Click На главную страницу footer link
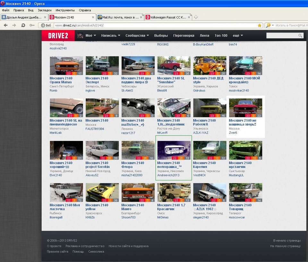 [x=285, y=246]
